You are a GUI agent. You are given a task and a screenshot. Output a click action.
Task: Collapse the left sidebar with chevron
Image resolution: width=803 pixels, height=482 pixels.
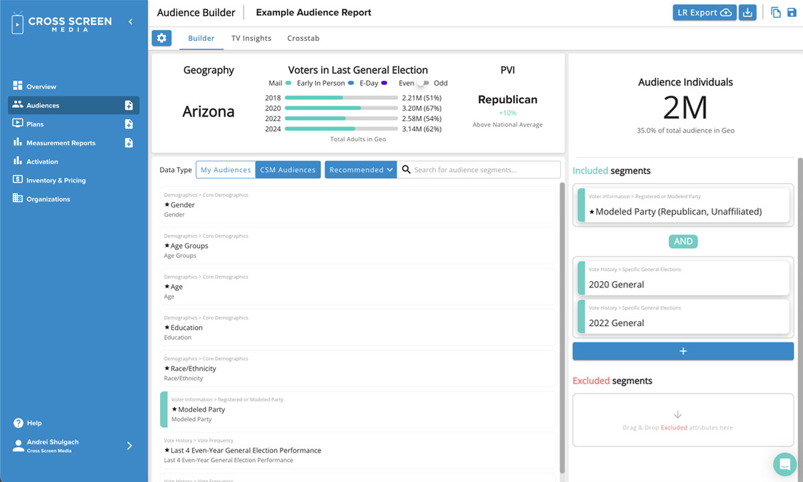click(130, 21)
